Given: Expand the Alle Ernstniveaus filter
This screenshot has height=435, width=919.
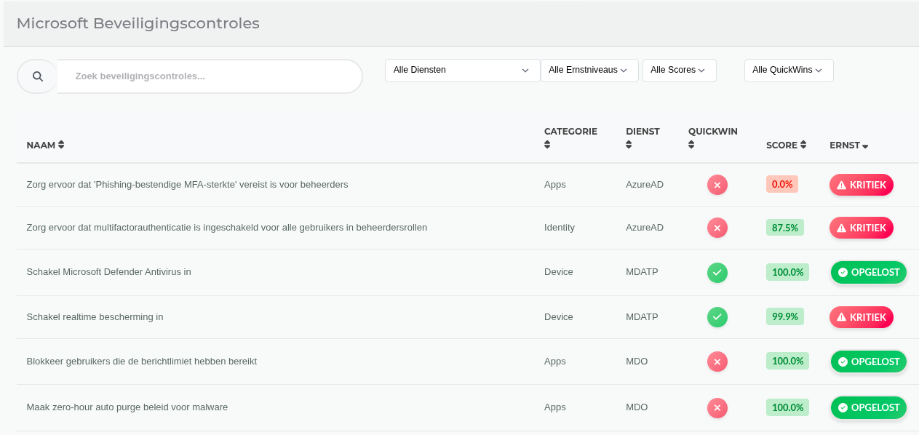Looking at the screenshot, I should tap(589, 71).
